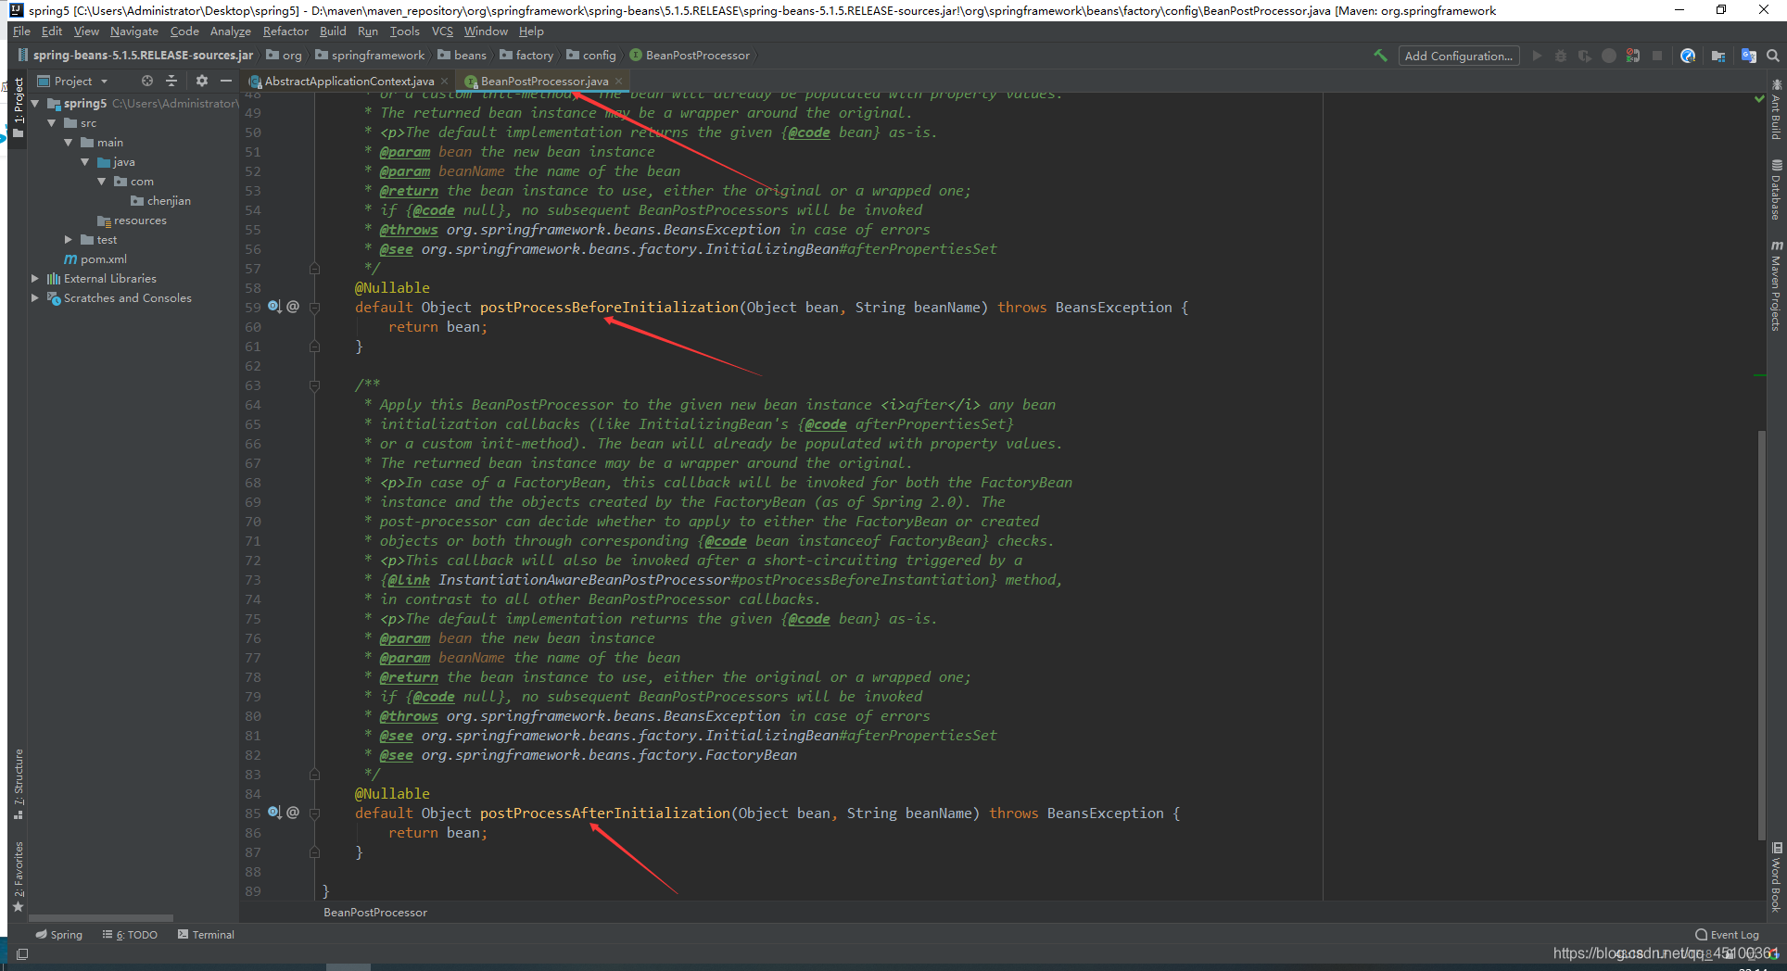The height and width of the screenshot is (971, 1787).
Task: Open the Event Log
Action: coord(1727,934)
